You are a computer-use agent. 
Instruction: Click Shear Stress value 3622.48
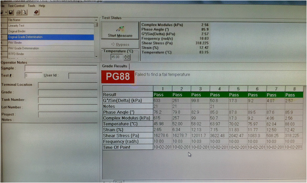coord(219,136)
